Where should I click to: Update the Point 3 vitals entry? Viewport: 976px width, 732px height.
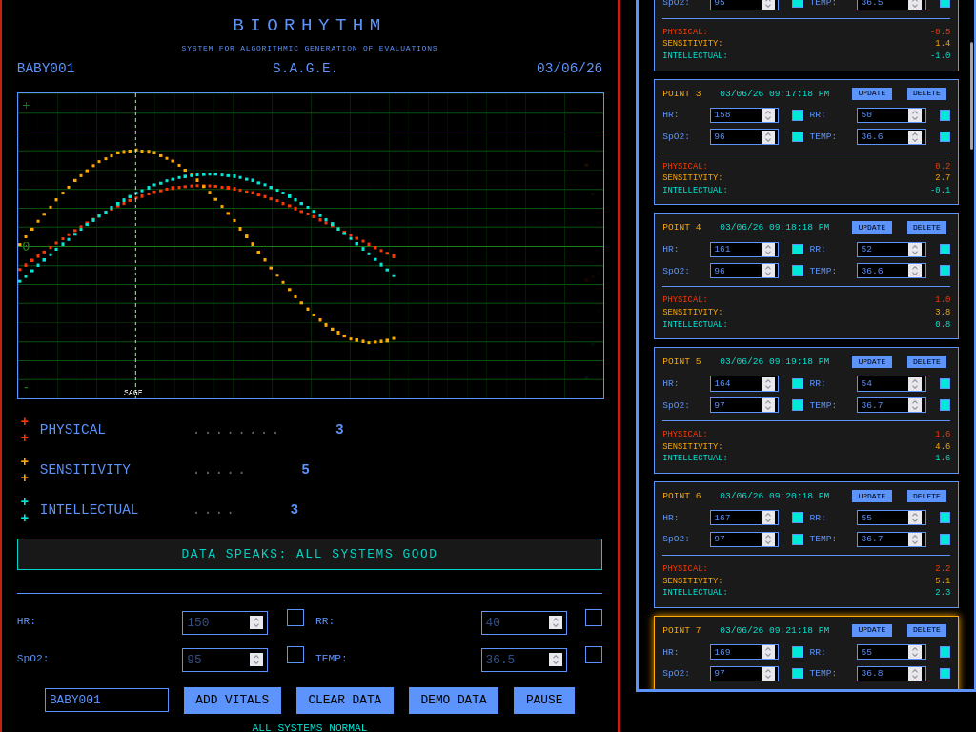(871, 93)
